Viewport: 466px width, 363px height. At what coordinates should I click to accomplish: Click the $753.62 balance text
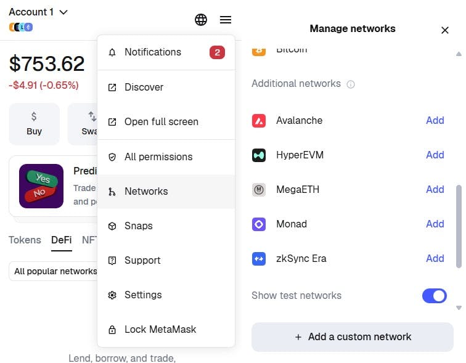coord(47,63)
